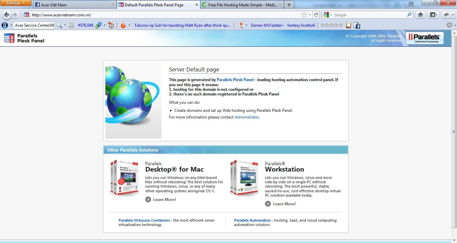Open a new tab with the plus button
Viewport: 457px width, 243px height.
289,5
